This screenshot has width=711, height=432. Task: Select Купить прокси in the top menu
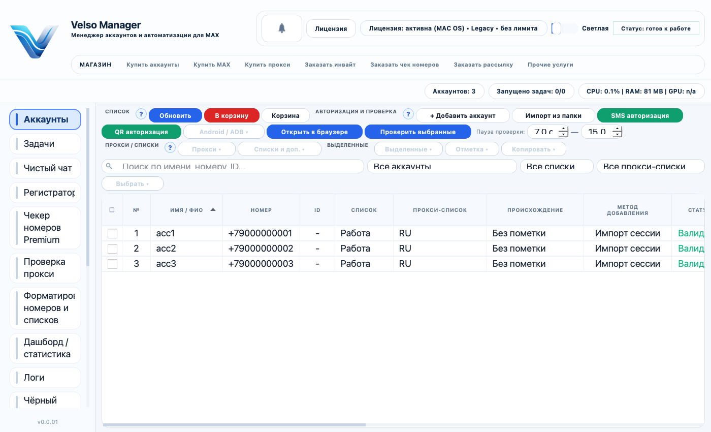268,65
